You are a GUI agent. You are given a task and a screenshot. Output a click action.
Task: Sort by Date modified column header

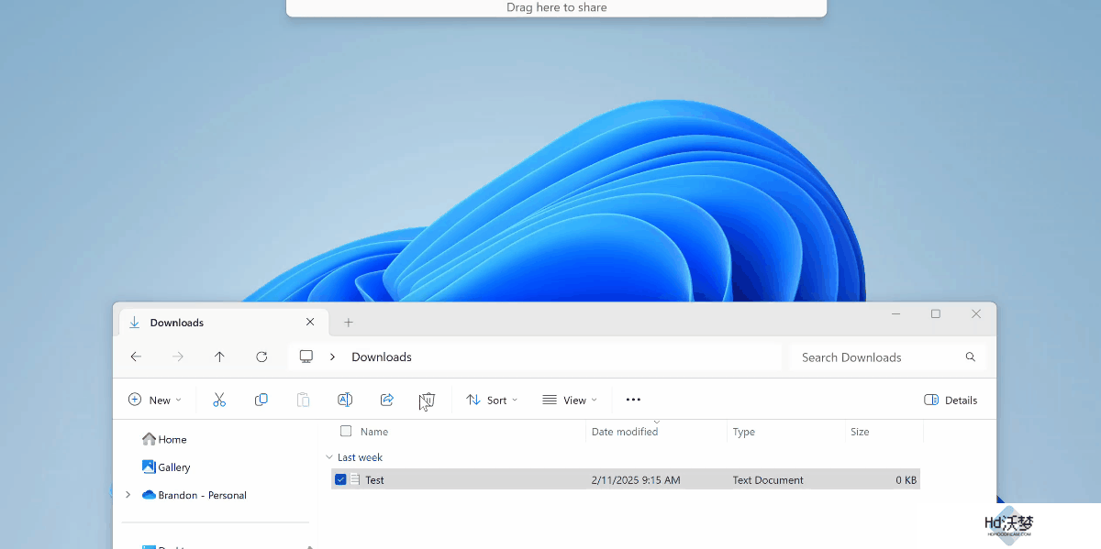pyautogui.click(x=625, y=432)
